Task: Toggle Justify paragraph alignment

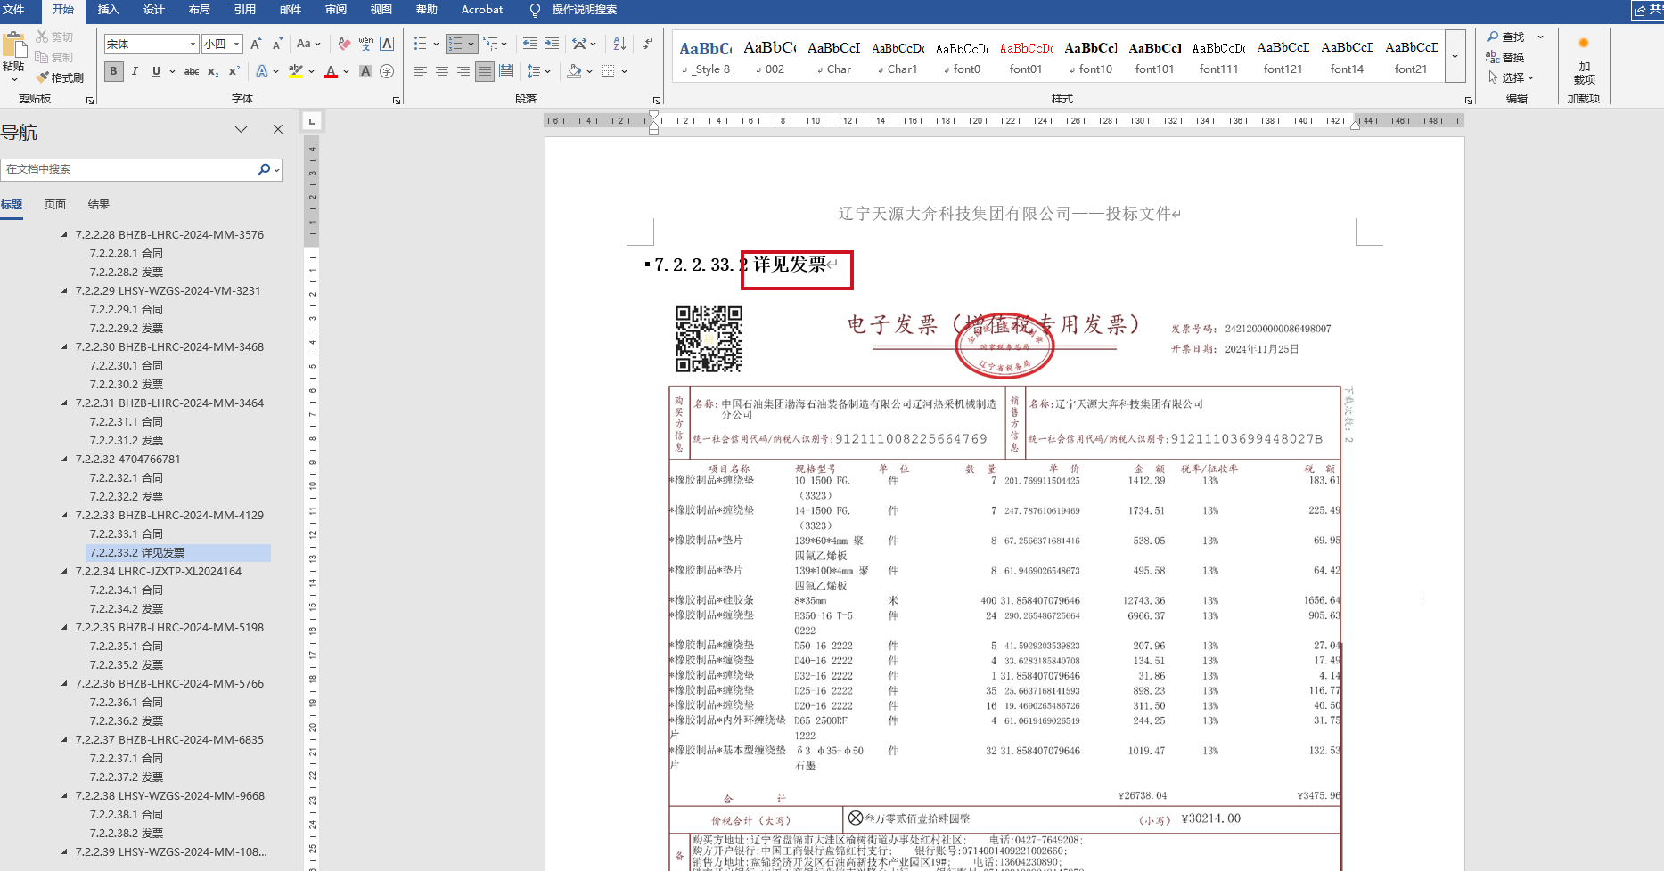Action: coord(485,71)
